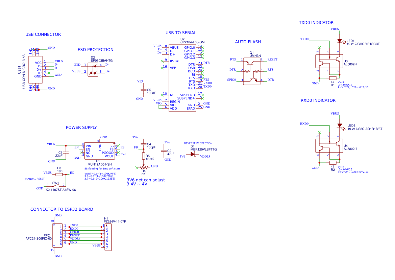Click the RXD0 INDICATOR section title
The image size is (395, 280).
coord(318,100)
